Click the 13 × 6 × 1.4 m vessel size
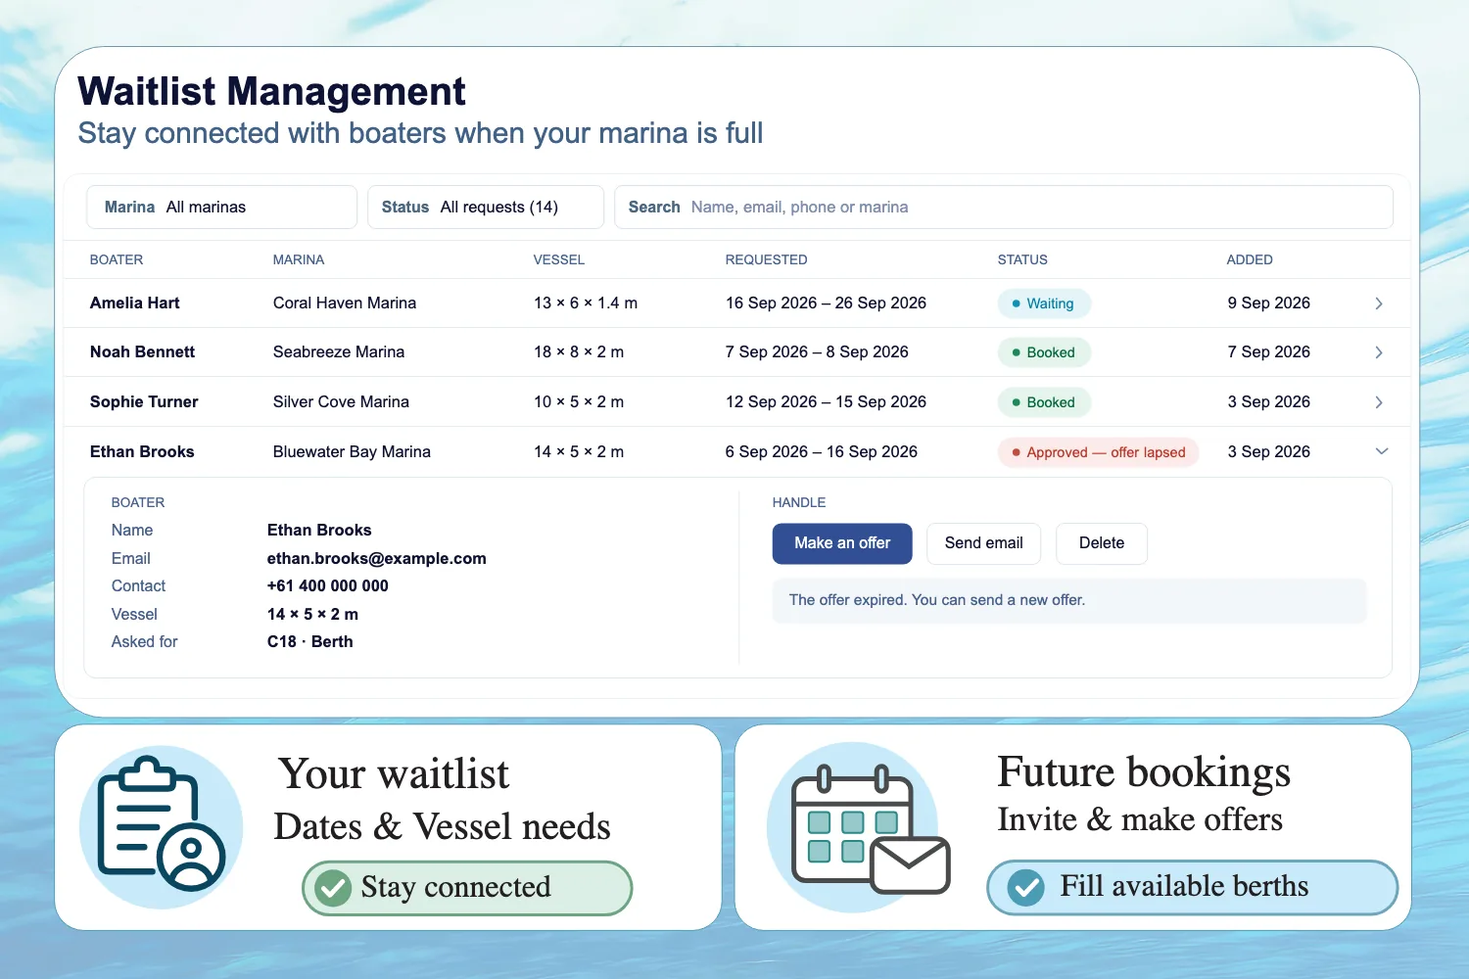This screenshot has height=979, width=1469. coord(586,303)
